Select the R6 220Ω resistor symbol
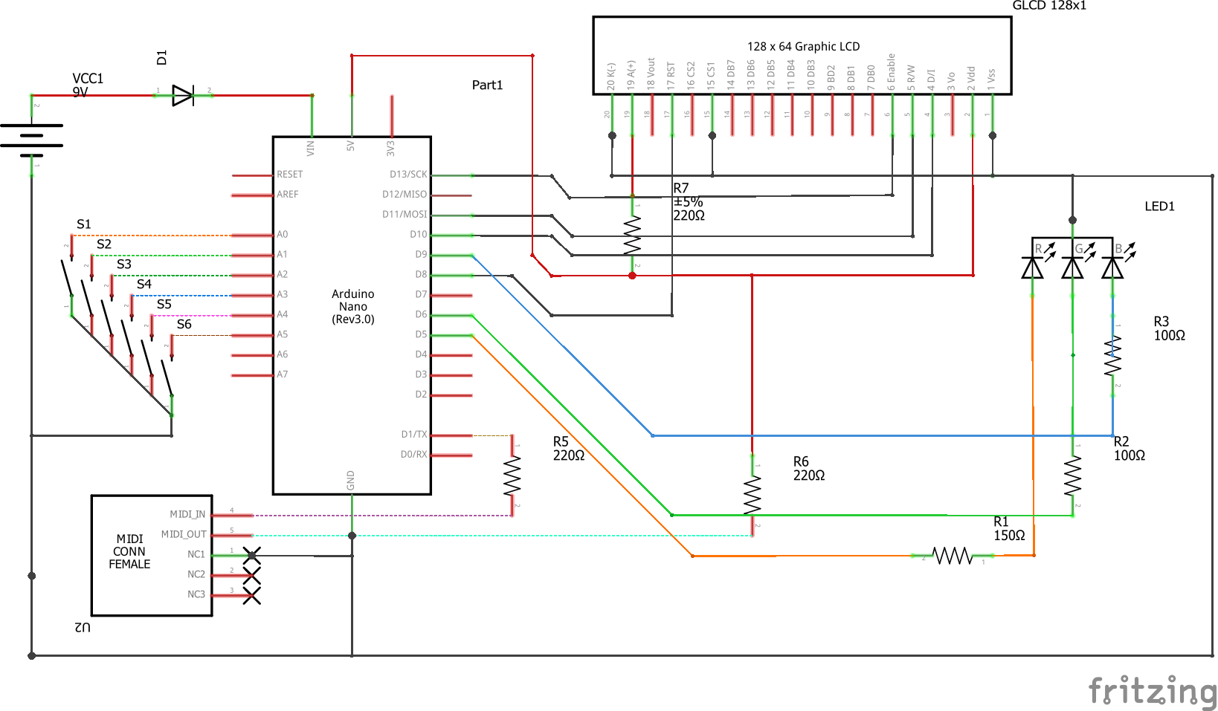This screenshot has height=711, width=1218. (x=753, y=495)
